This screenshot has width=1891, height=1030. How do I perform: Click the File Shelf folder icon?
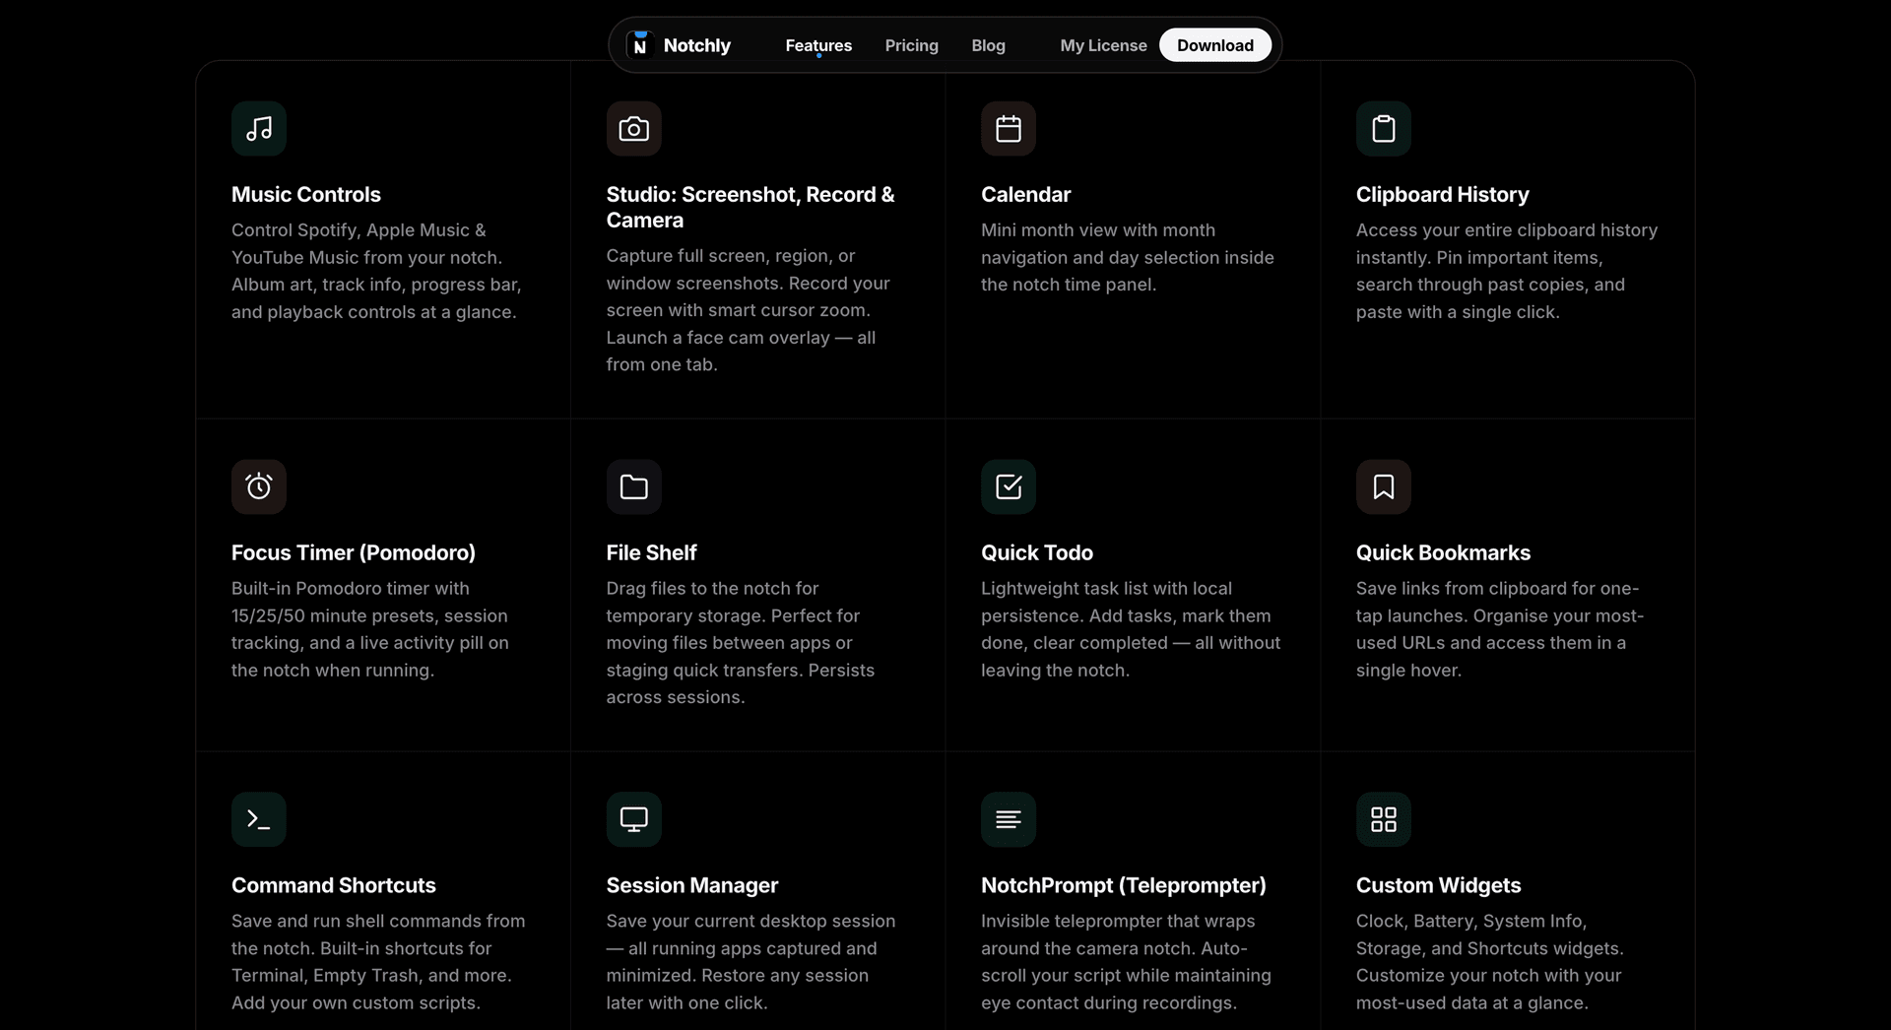point(633,486)
